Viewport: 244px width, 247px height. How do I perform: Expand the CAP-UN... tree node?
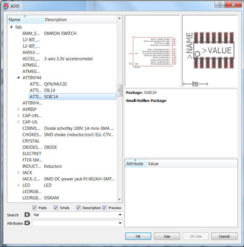(x=19, y=115)
